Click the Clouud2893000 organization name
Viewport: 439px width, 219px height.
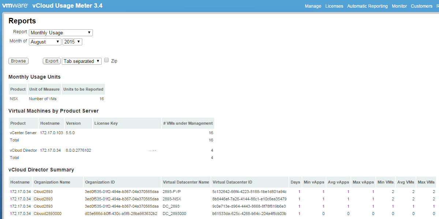48,214
